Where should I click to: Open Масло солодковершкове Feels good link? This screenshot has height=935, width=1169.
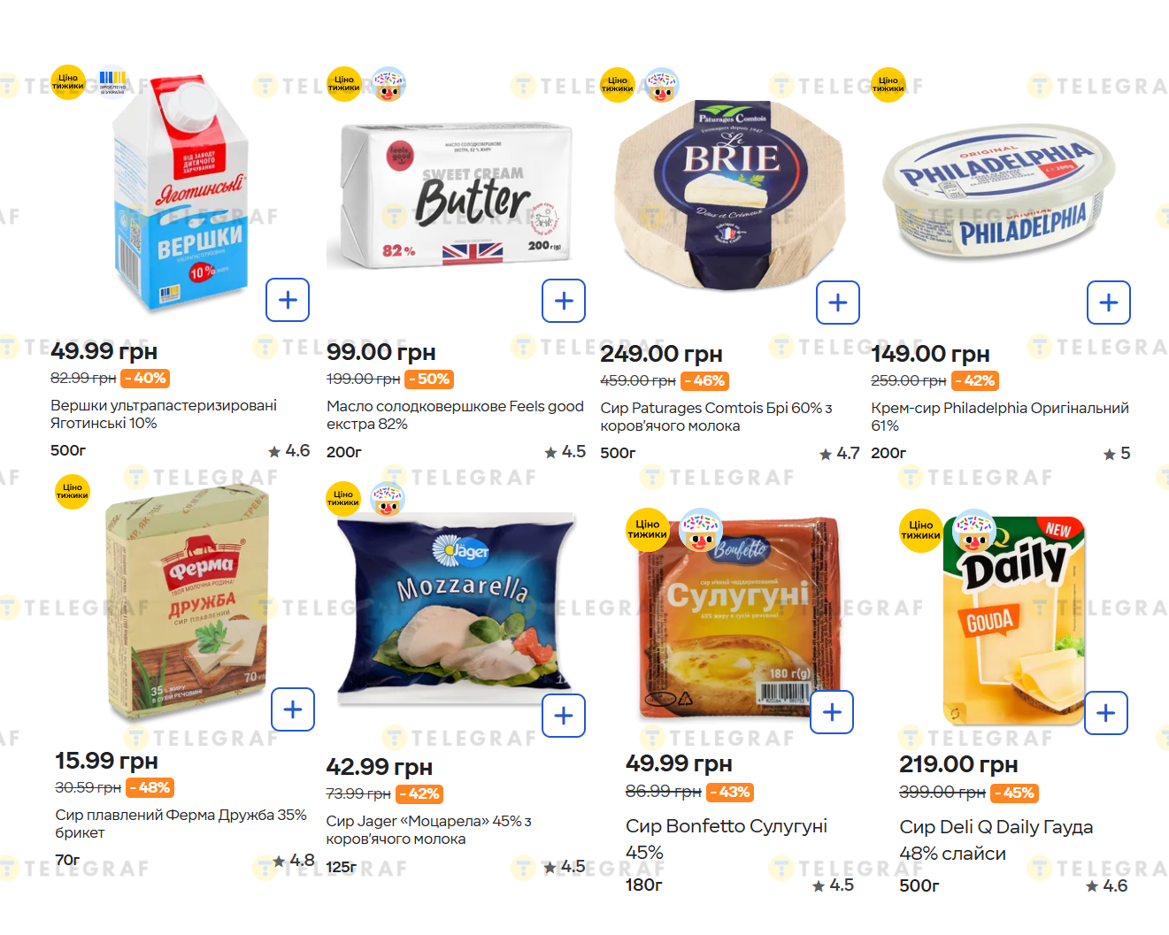point(454,415)
